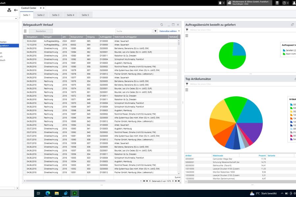Pin the Control-Center tab

coord(40,8)
